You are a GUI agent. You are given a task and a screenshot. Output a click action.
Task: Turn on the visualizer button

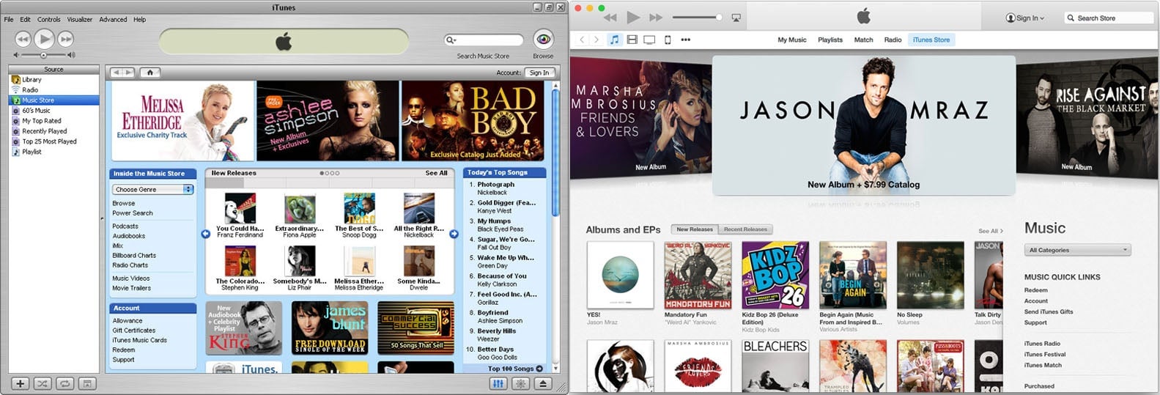(521, 383)
